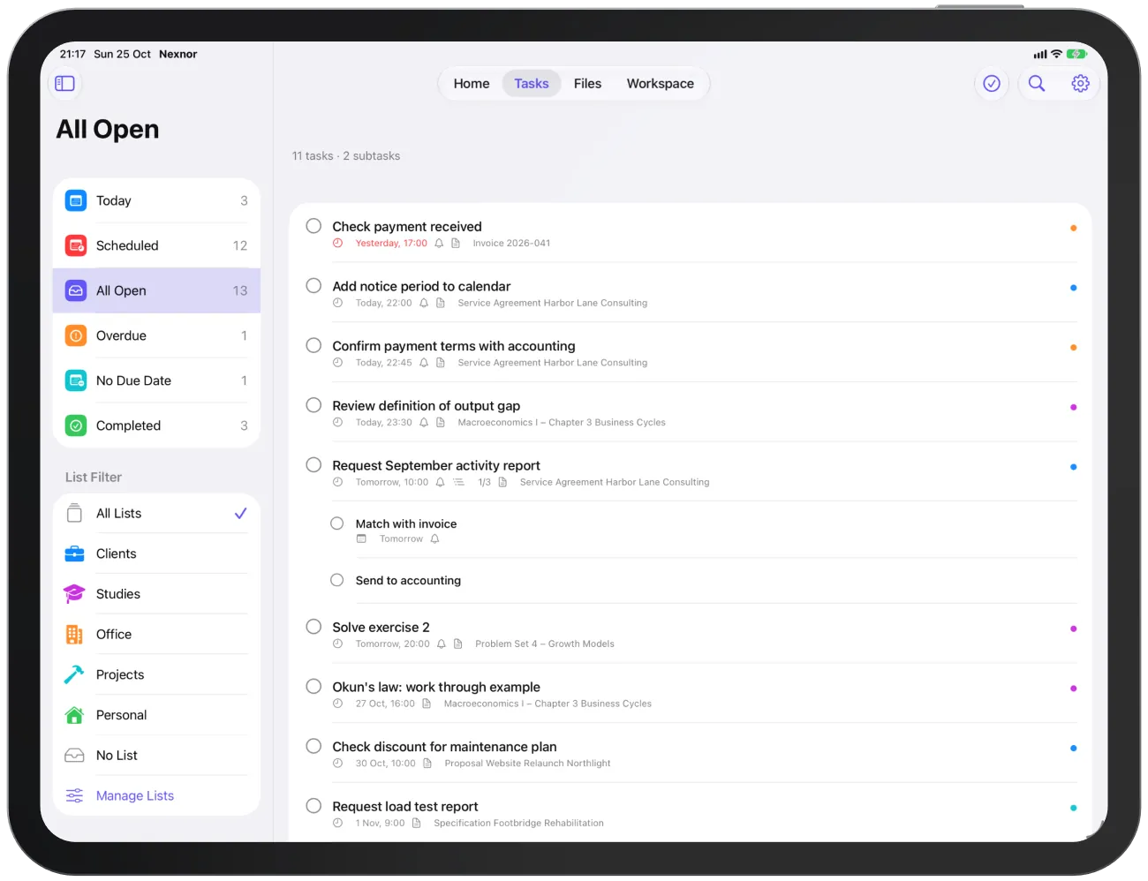Toggle the sidebar panel icon
The image size is (1148, 881).
[65, 83]
